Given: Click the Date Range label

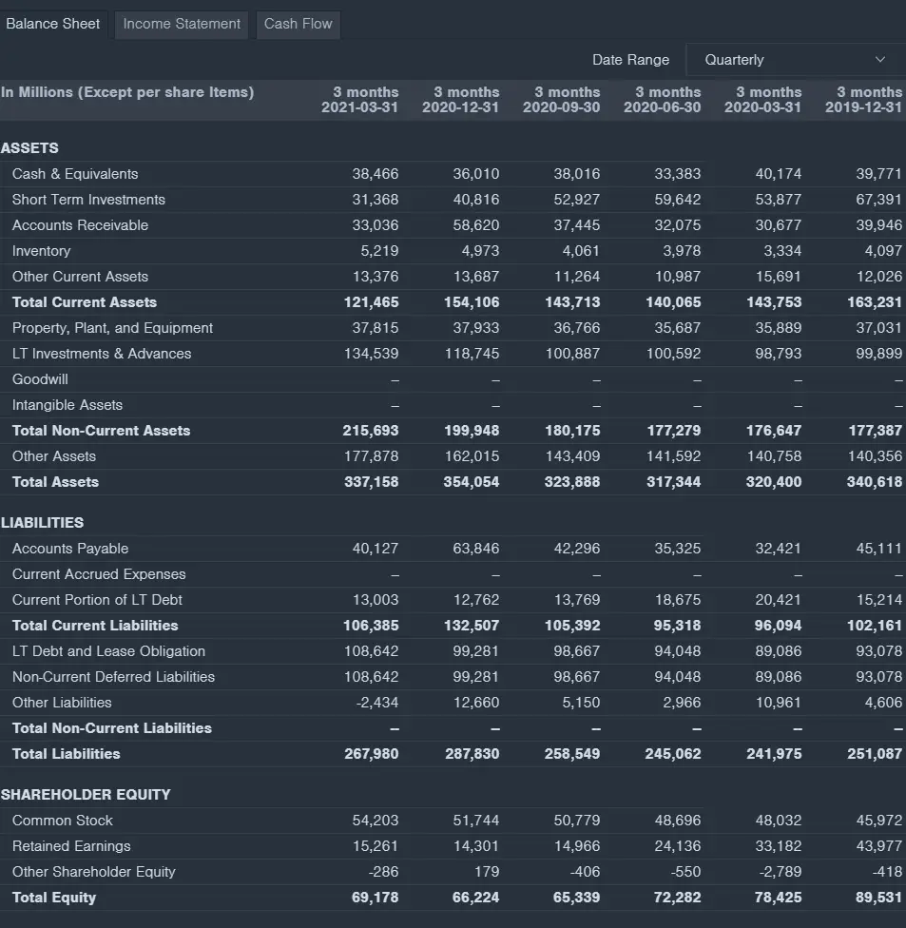Looking at the screenshot, I should 631,60.
